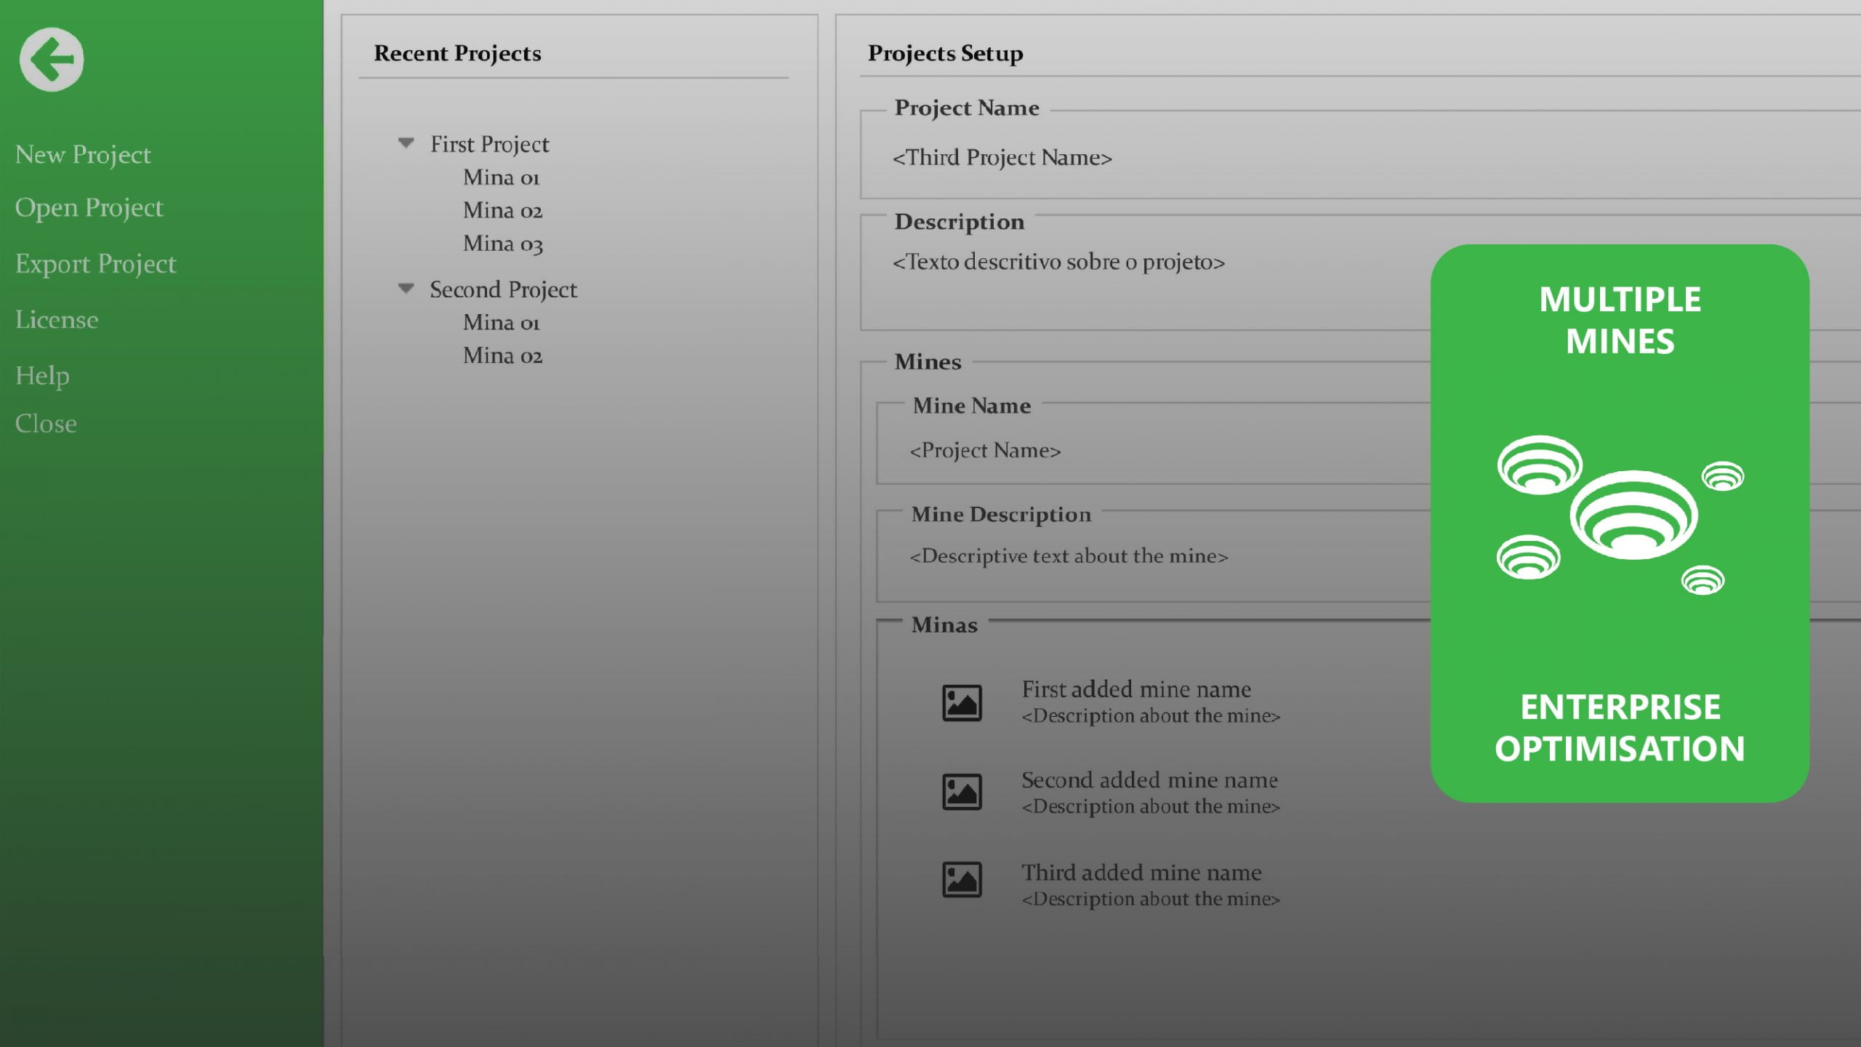Click the Mine Description text field

(1069, 556)
